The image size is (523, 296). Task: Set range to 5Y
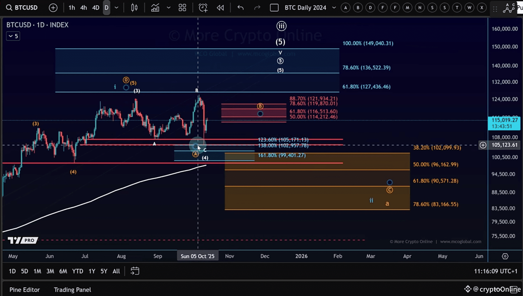104,271
